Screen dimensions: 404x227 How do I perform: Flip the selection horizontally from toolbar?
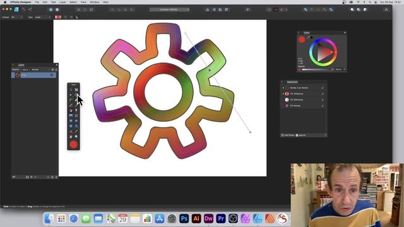(208, 9)
